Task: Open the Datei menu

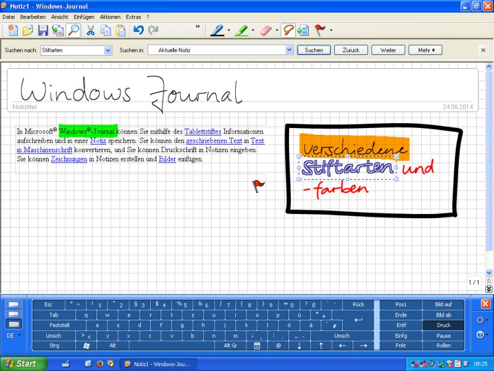Action: (9, 17)
